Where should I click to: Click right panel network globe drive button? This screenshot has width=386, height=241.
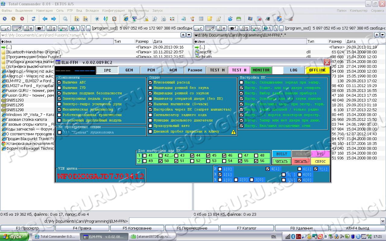pos(267,28)
